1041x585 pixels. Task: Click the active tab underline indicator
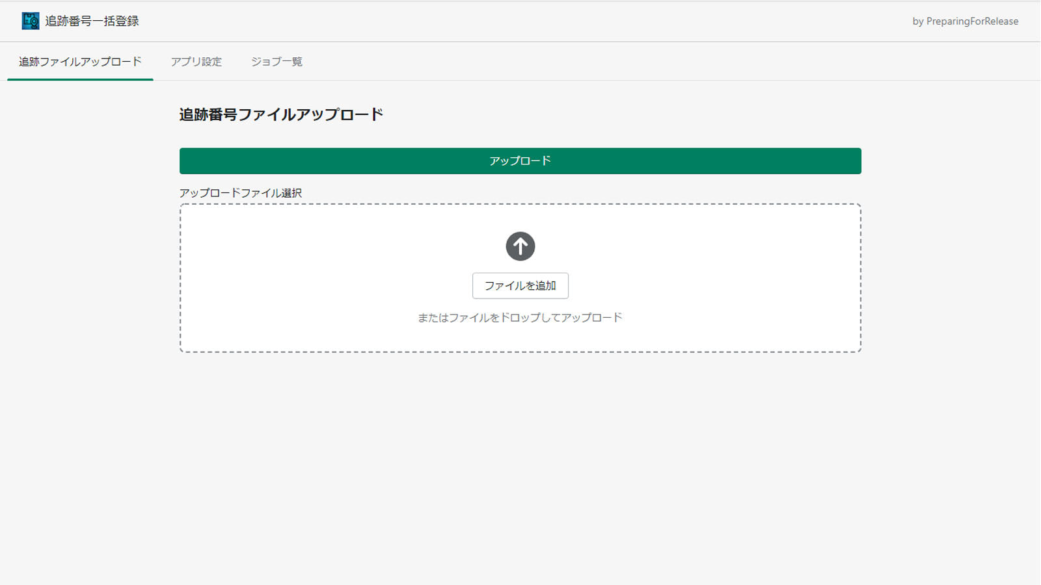point(79,78)
